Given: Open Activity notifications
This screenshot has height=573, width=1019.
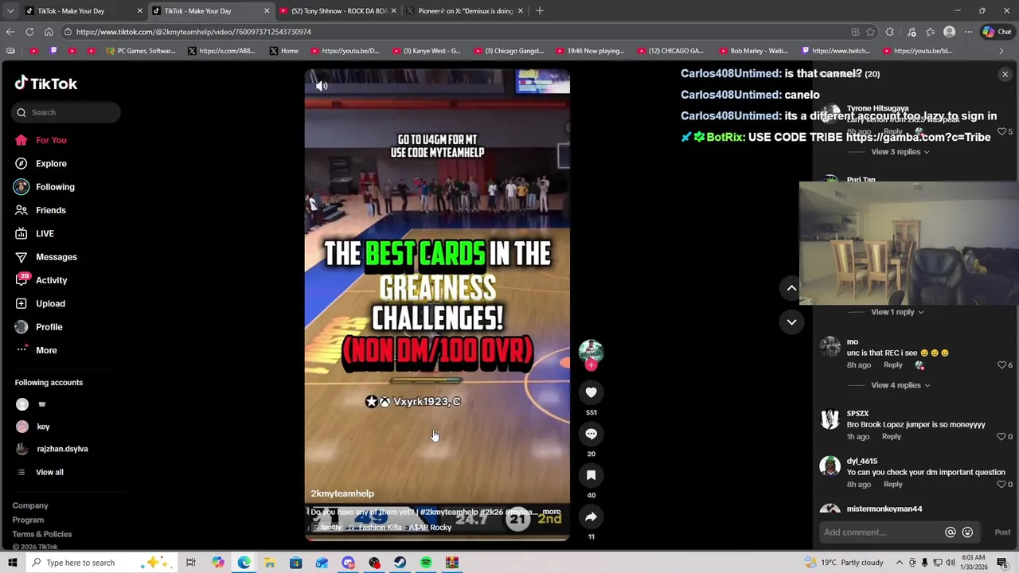Looking at the screenshot, I should tap(52, 280).
